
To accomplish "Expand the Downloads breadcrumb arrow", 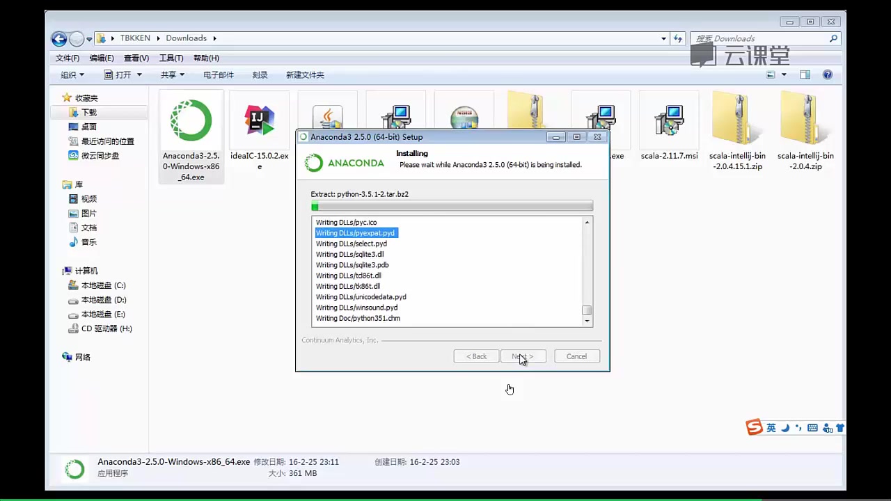I will tap(214, 38).
